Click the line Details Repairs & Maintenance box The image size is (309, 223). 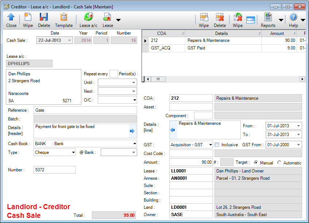209,130
